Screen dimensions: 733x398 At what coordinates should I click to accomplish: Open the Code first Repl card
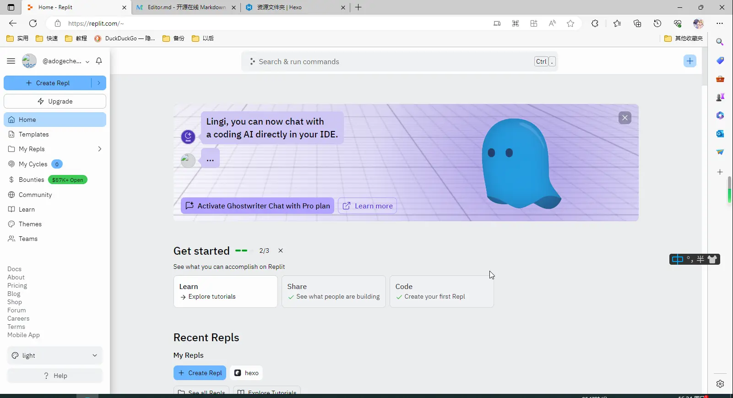point(442,291)
